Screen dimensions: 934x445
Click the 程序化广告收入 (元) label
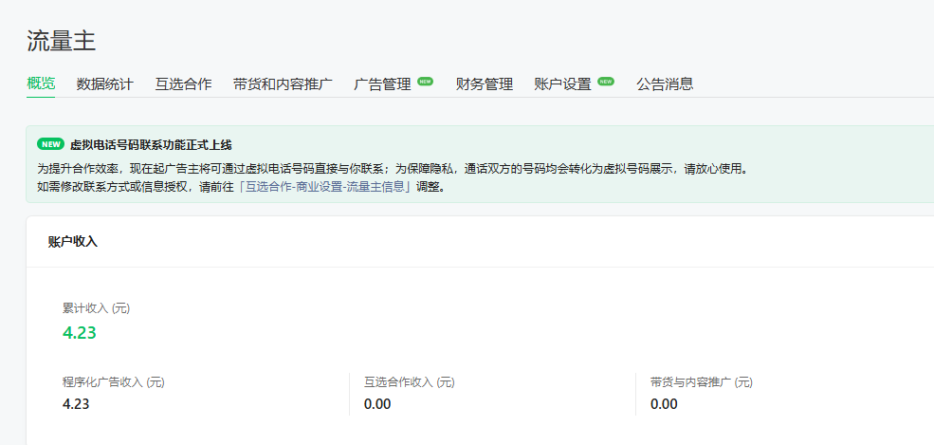114,382
